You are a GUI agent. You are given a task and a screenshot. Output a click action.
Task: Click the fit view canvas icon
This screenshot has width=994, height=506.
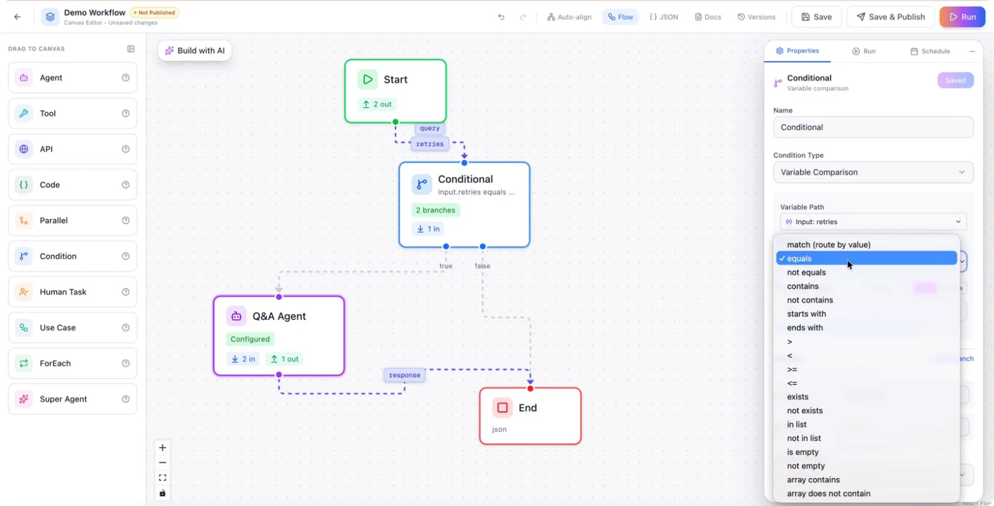click(x=163, y=477)
